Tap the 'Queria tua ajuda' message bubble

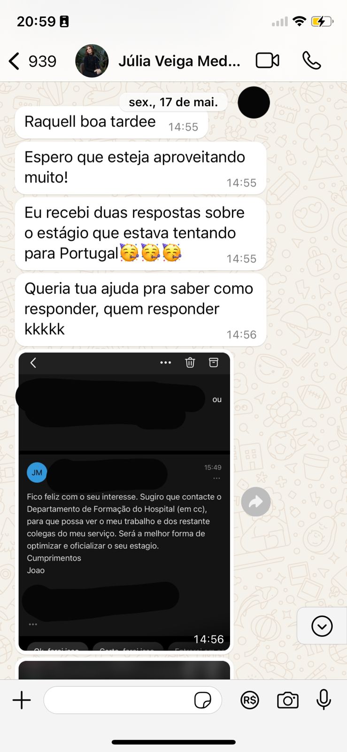click(141, 310)
